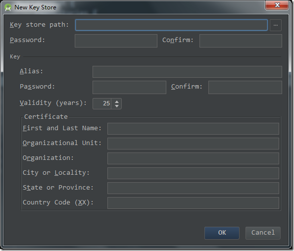Click the City or Locality field

193,173
